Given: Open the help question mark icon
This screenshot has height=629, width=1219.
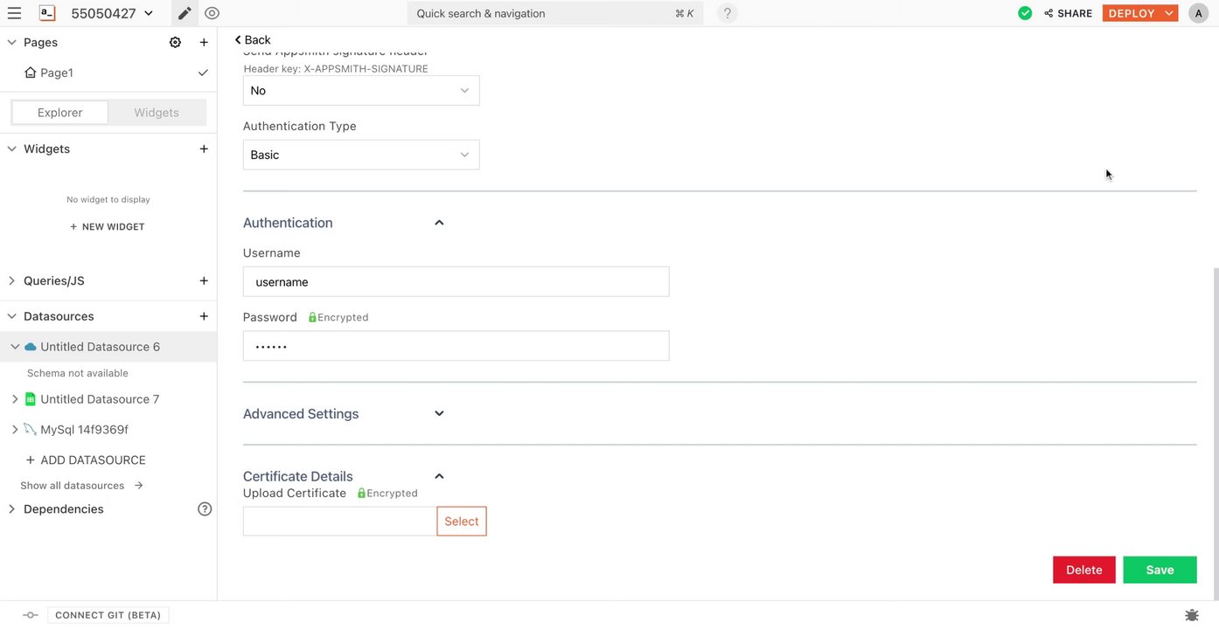Looking at the screenshot, I should [727, 13].
